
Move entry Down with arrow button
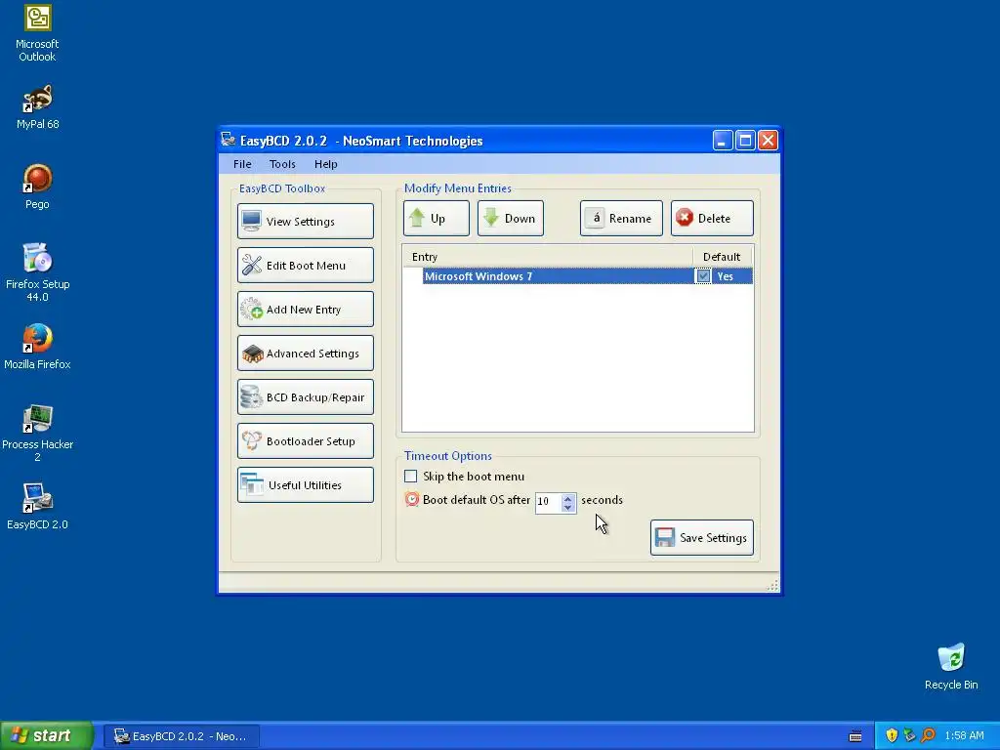point(510,218)
